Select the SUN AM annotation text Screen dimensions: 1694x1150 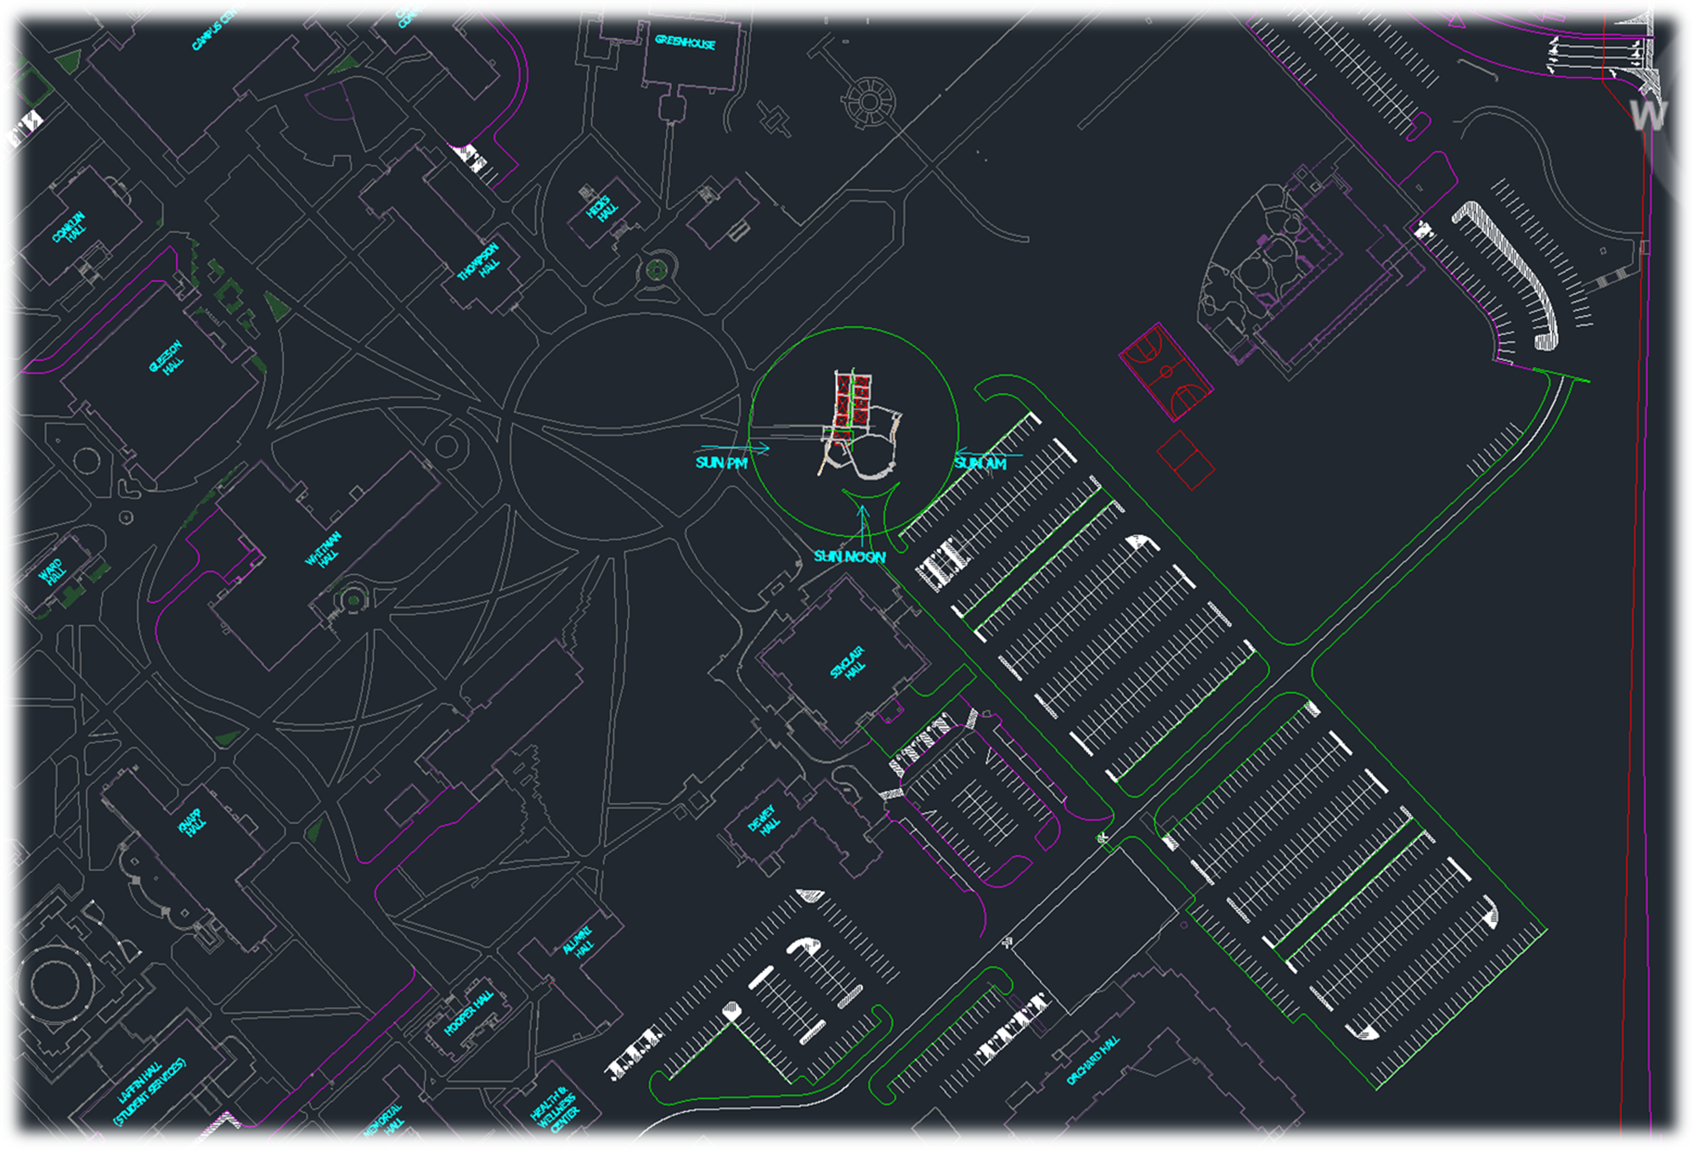(980, 463)
